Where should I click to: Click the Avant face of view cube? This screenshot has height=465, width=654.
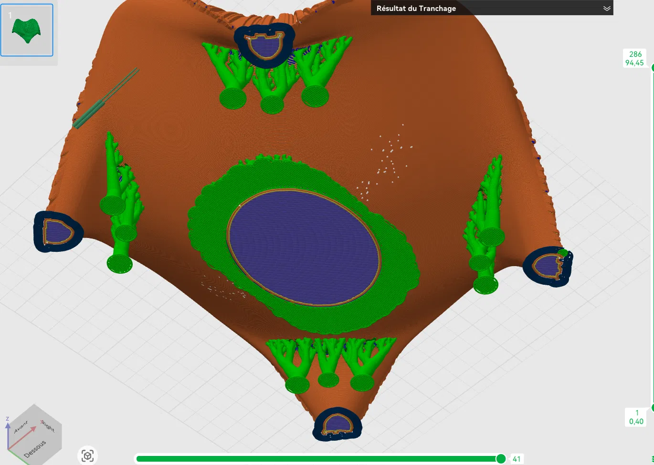tap(21, 426)
